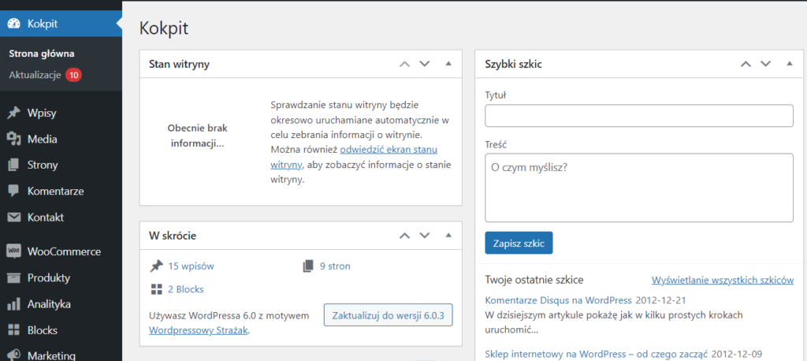Open the 15 wpisów link
This screenshot has height=361, width=807.
pyautogui.click(x=191, y=266)
